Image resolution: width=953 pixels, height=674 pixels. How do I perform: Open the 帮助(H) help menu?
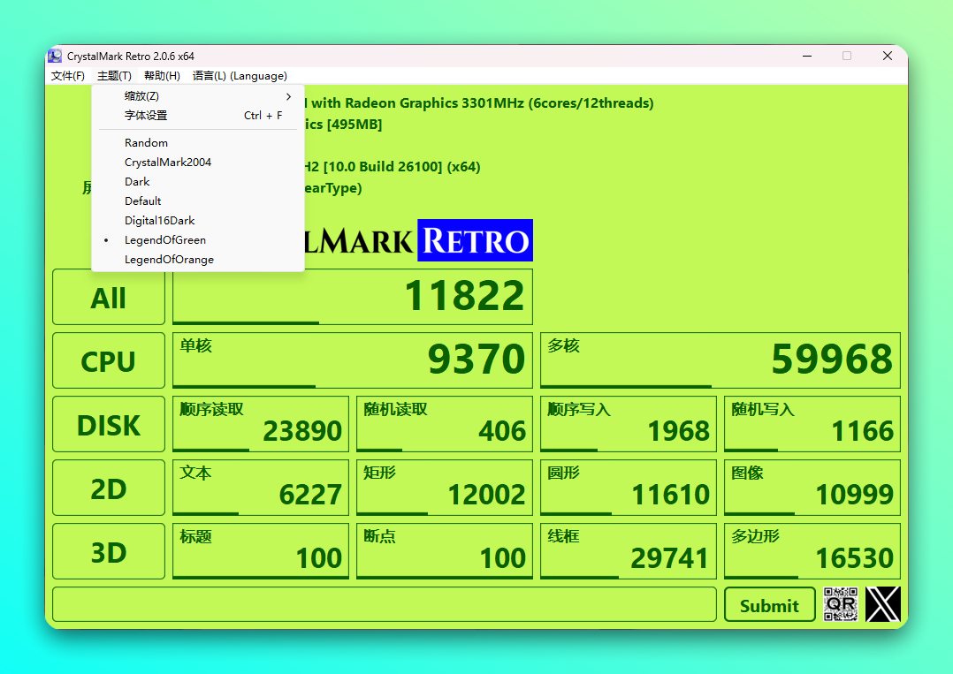tap(162, 76)
